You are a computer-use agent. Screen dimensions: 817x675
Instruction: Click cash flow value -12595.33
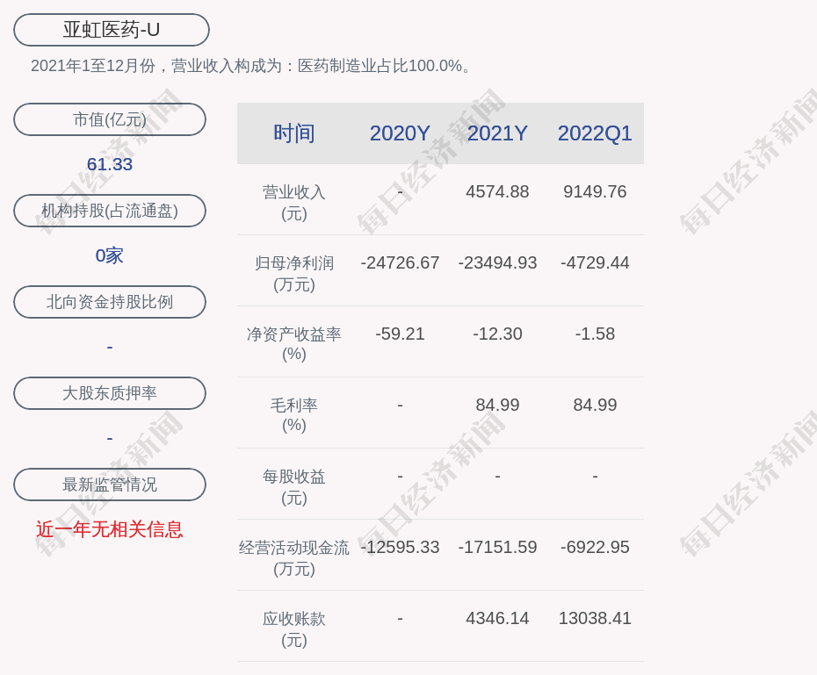click(x=400, y=547)
